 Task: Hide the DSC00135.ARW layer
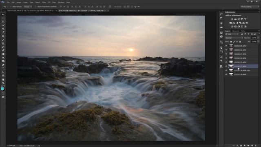pos(226,62)
